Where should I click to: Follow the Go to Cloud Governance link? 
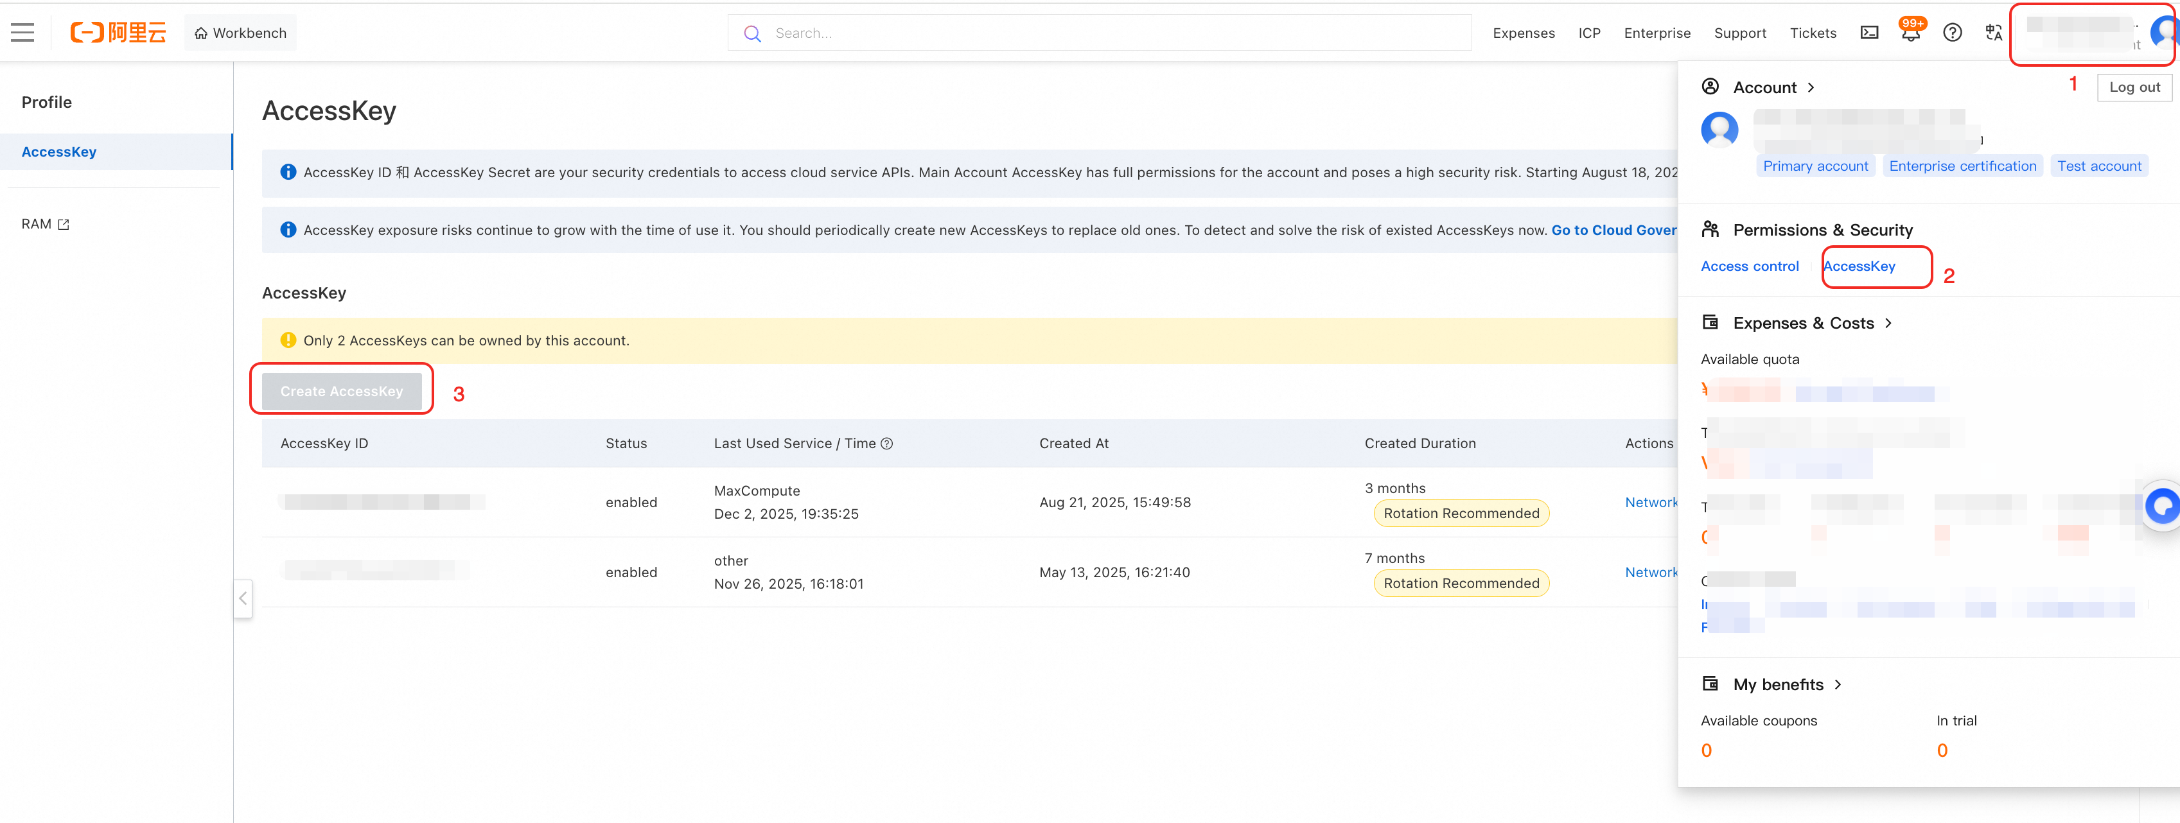point(1613,230)
